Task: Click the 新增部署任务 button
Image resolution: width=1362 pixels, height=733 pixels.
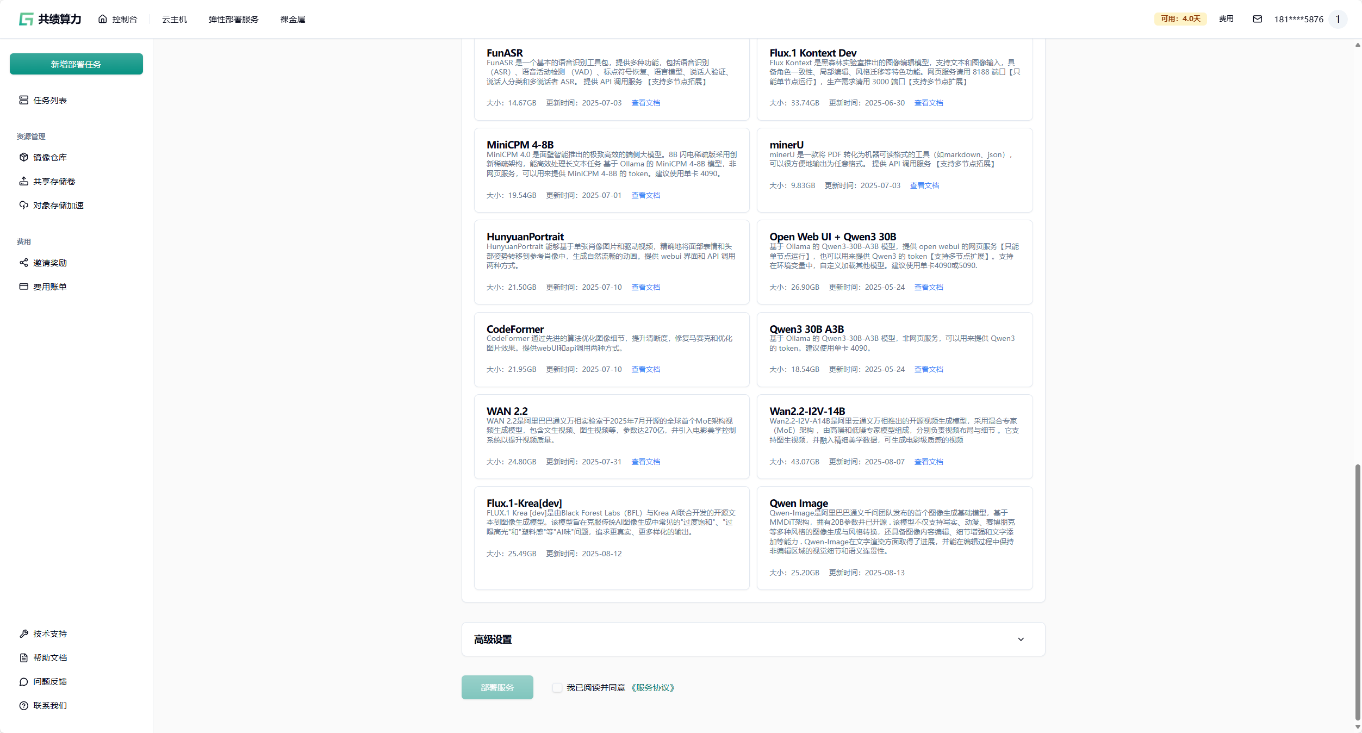Action: 76,64
